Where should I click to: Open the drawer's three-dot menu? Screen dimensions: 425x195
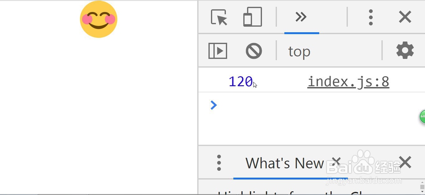219,163
